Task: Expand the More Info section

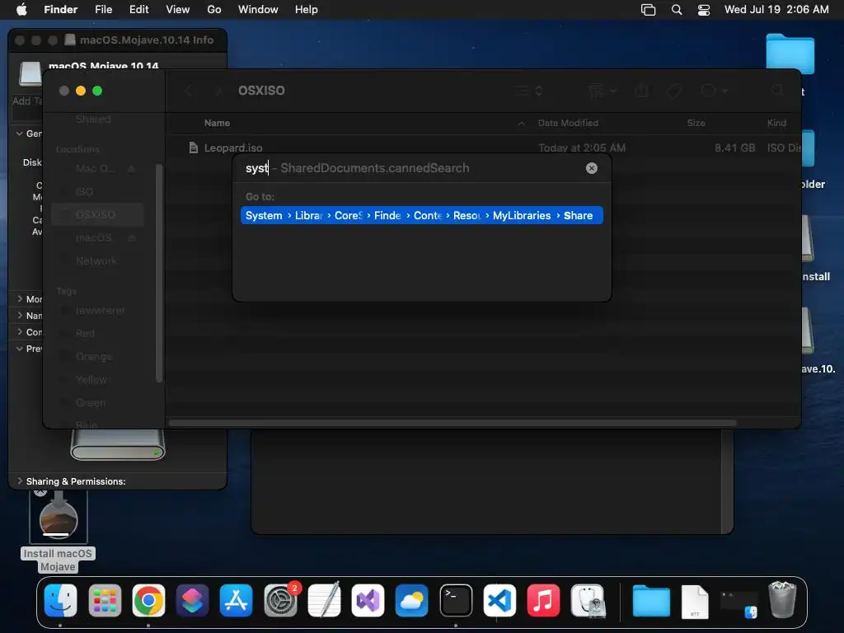Action: coord(20,298)
